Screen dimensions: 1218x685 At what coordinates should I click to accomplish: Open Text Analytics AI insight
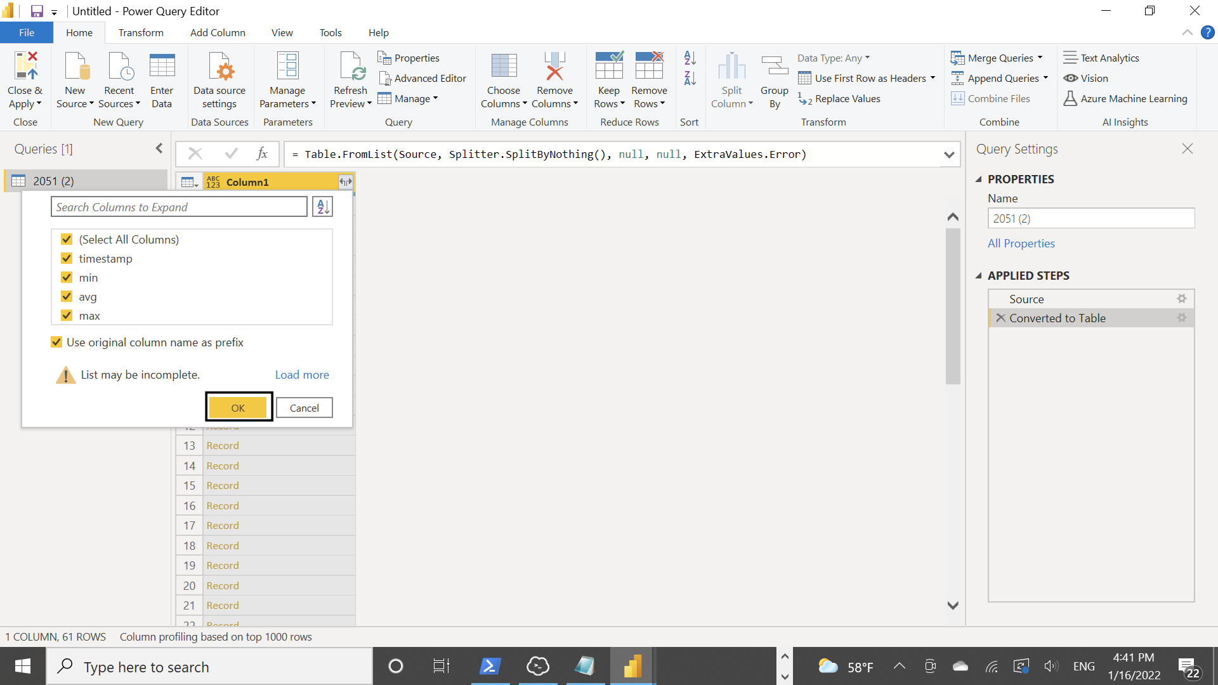pyautogui.click(x=1101, y=58)
